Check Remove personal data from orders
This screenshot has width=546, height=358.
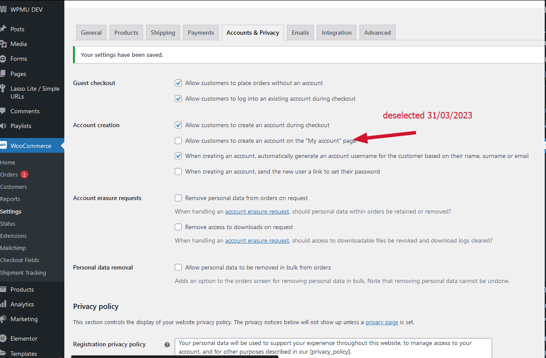(x=178, y=198)
